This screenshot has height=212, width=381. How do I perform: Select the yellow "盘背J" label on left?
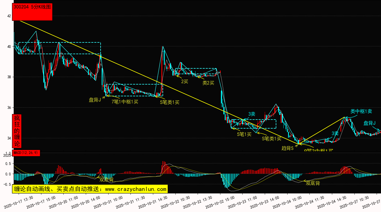pyautogui.click(x=95, y=100)
